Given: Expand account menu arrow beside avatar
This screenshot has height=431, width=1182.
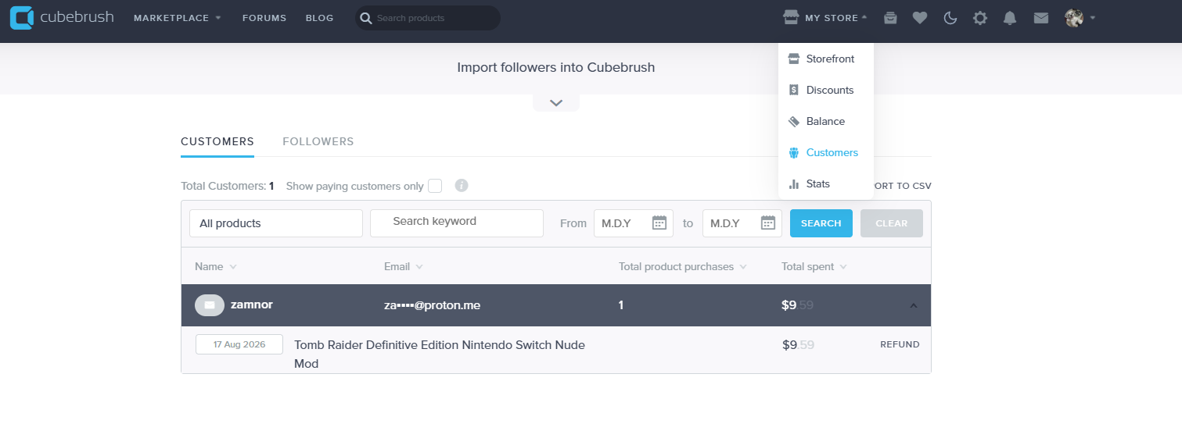Looking at the screenshot, I should (1092, 18).
